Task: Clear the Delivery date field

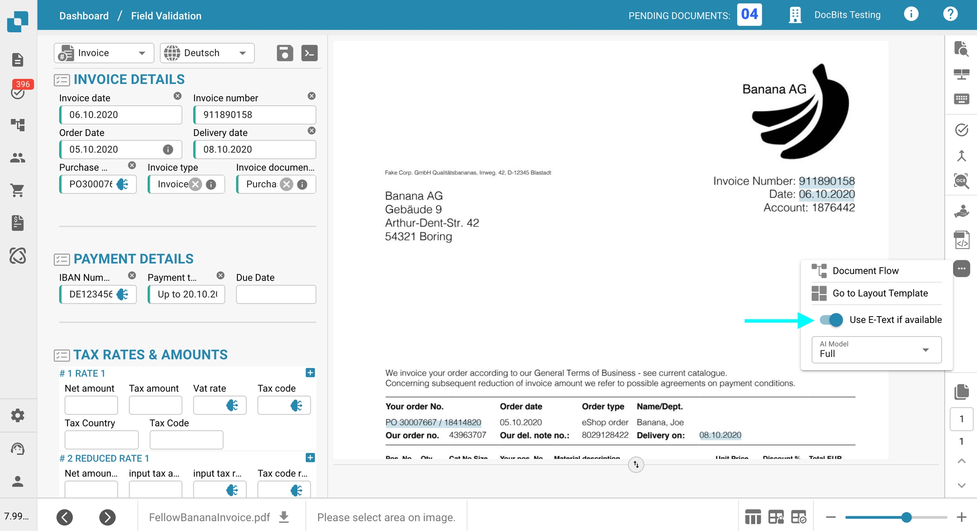Action: click(x=312, y=131)
